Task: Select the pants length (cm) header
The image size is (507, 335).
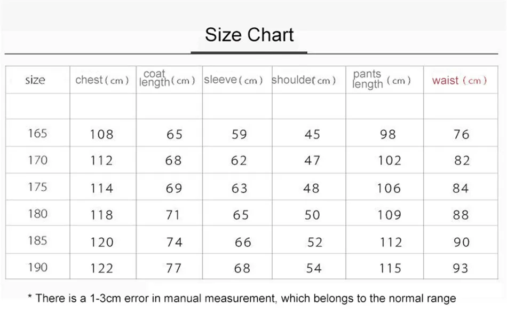Action: pyautogui.click(x=381, y=80)
